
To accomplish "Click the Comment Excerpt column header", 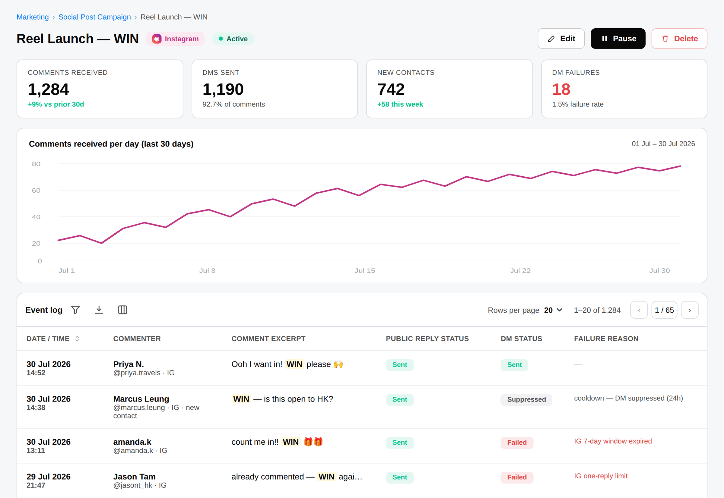I will 268,339.
